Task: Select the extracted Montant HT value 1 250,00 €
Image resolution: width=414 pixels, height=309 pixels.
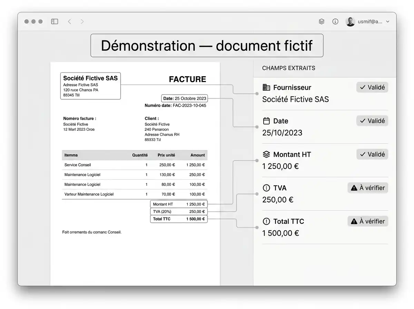Action: click(x=280, y=166)
